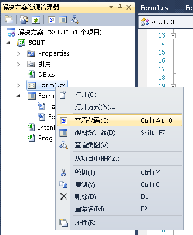
Task: Click the View Code toolbar icon
Action: coord(51,20)
